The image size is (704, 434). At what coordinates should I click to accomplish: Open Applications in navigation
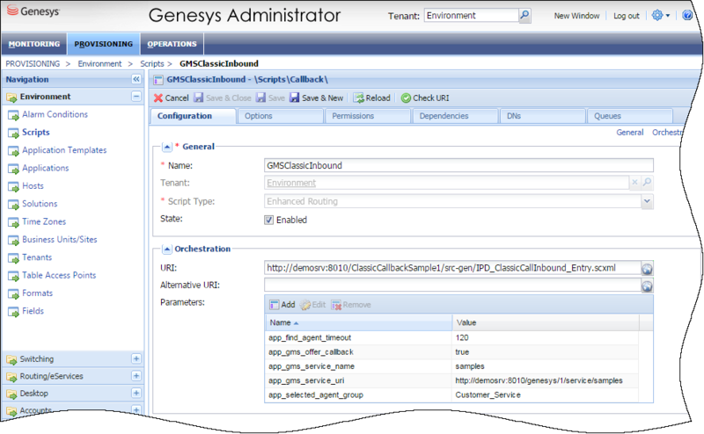[46, 168]
